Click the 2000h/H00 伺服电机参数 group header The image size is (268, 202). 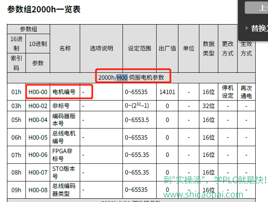[x=131, y=78]
